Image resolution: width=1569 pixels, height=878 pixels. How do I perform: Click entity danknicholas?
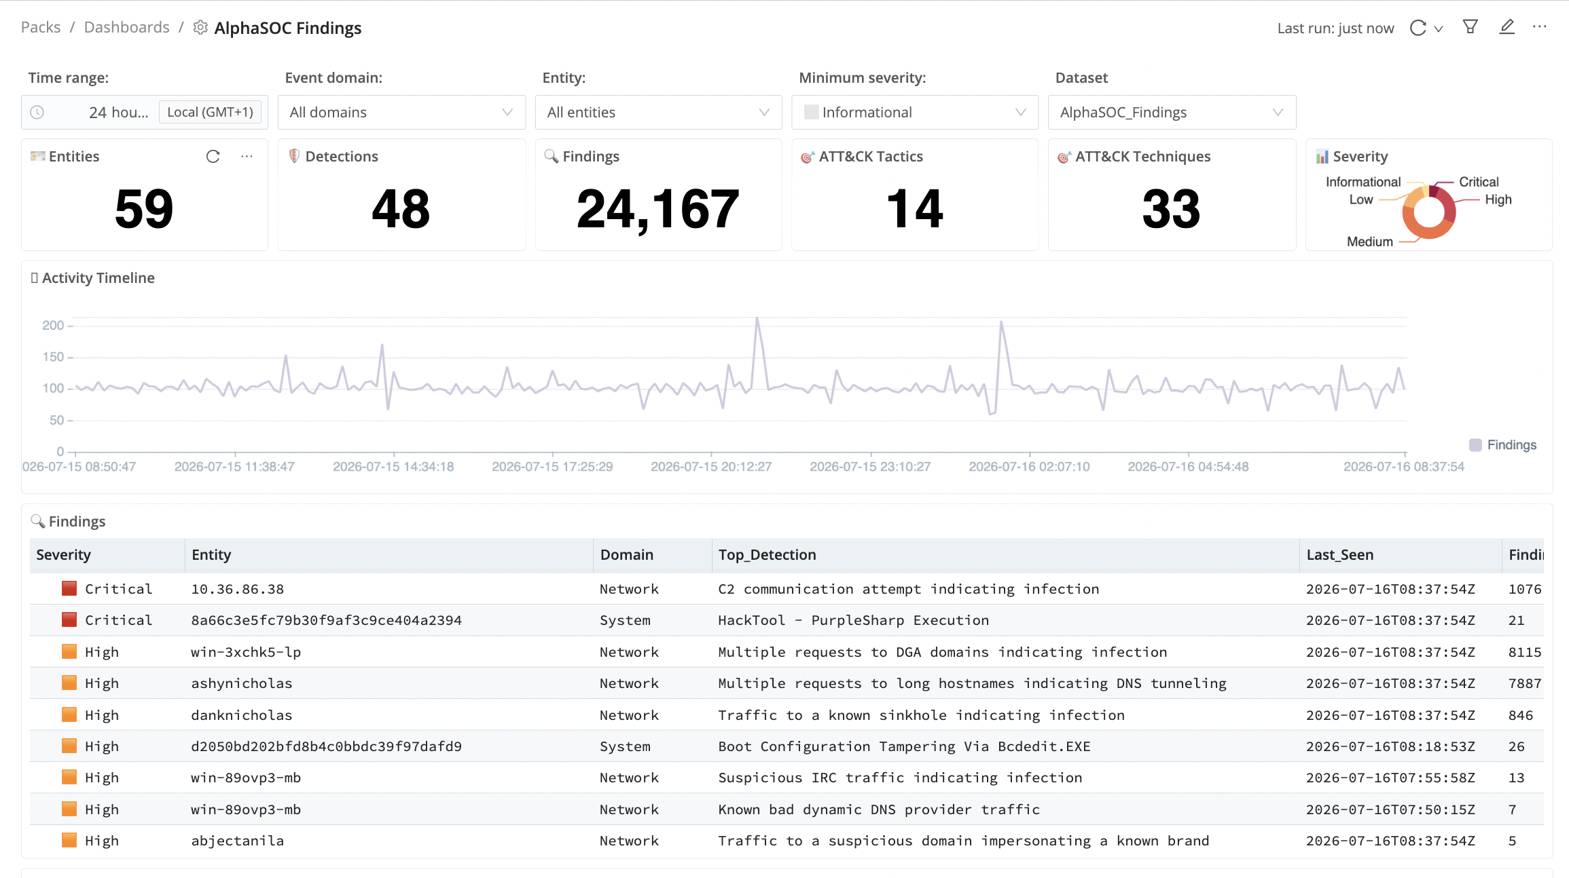point(241,715)
